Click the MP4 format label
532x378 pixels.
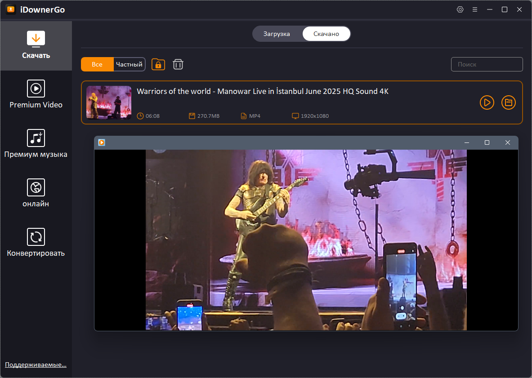click(255, 116)
